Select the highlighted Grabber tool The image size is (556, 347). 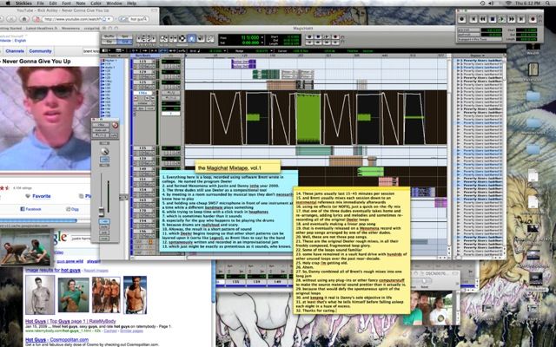tap(191, 38)
